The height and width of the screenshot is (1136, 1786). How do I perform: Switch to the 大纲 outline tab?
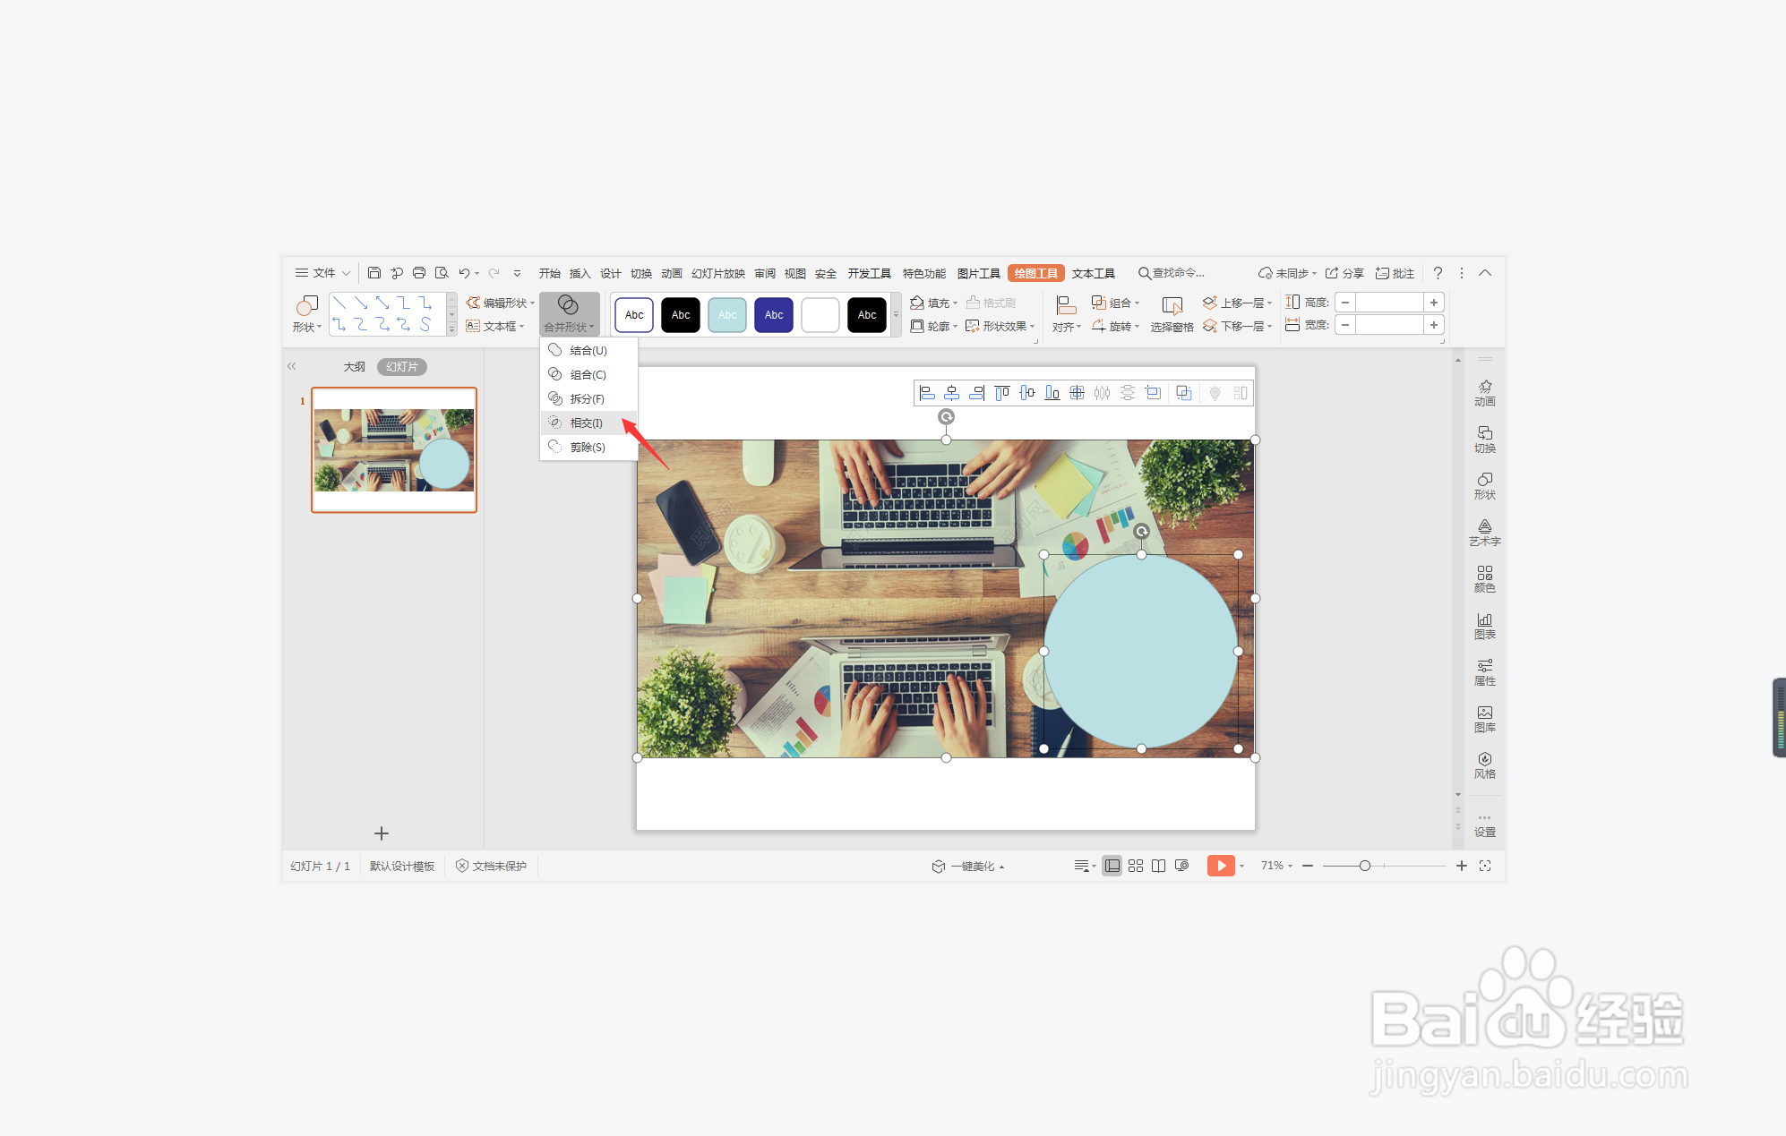pos(354,367)
